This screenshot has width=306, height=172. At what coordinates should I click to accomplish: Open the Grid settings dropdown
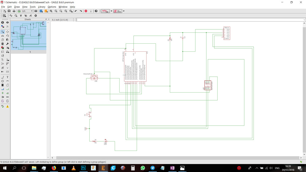point(4,16)
